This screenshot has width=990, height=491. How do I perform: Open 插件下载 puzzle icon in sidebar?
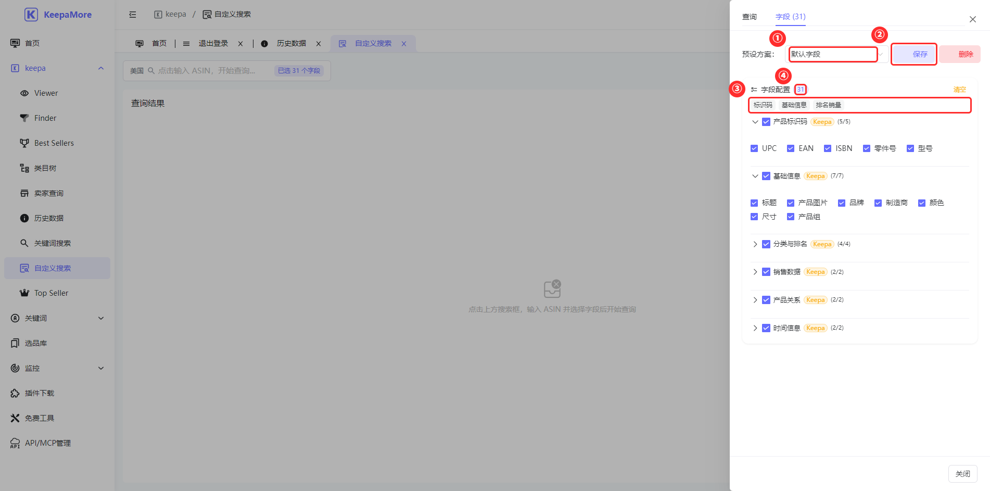coord(15,393)
